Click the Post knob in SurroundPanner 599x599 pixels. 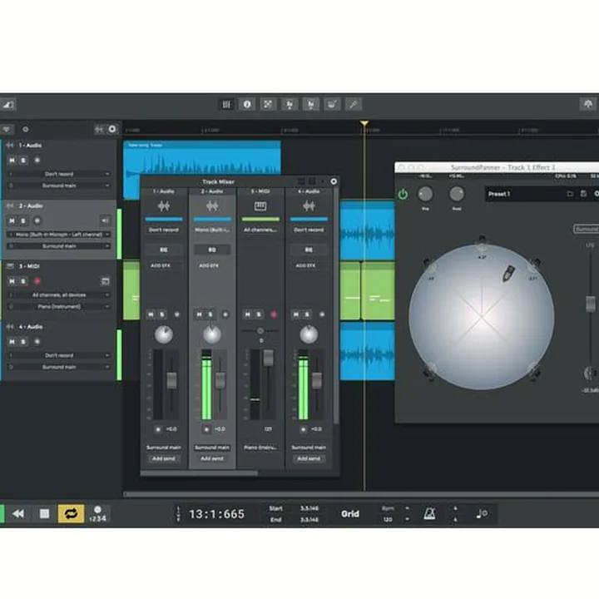pos(457,194)
